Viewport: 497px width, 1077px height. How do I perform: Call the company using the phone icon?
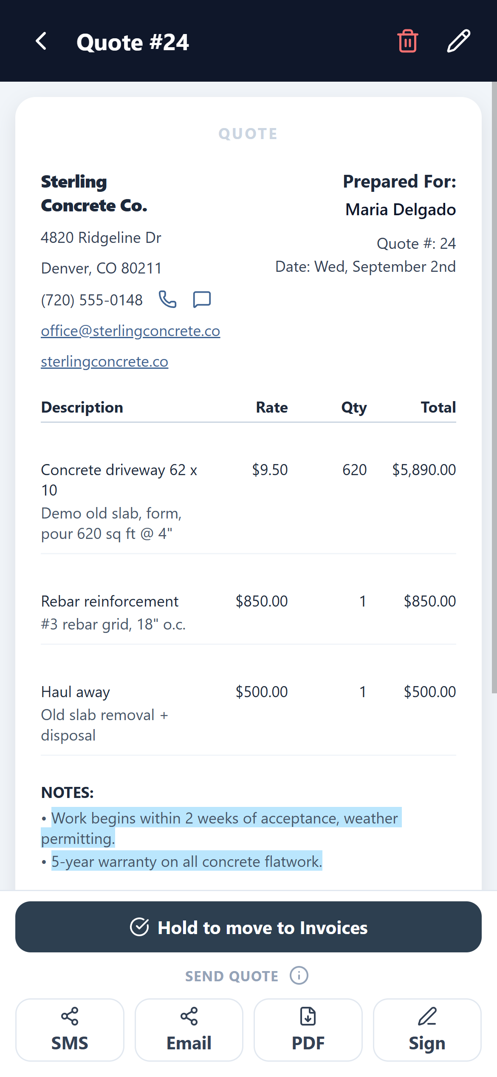tap(167, 299)
